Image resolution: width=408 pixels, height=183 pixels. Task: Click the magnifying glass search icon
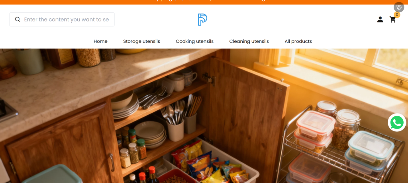[x=18, y=19]
